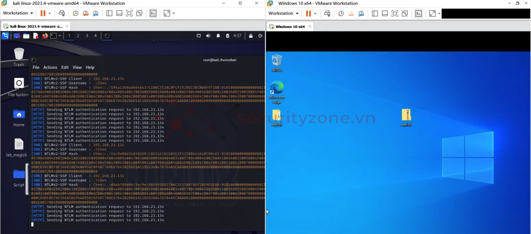Open terminal emulator launcher in Kali panel
Viewport: 531px width, 234px height.
coord(53,36)
